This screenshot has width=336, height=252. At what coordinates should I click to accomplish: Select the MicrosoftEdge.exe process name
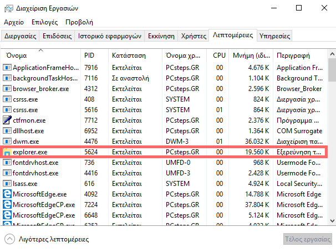click(x=39, y=194)
